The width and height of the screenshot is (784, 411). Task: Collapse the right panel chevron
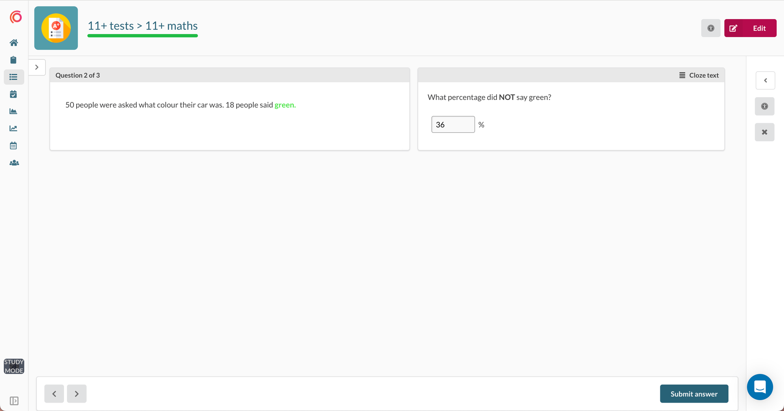click(x=765, y=80)
